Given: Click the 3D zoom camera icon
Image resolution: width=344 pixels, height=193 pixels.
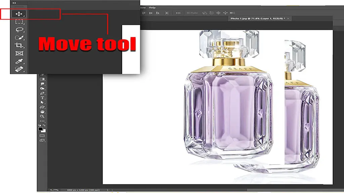Looking at the screenshot, I should 232,13.
